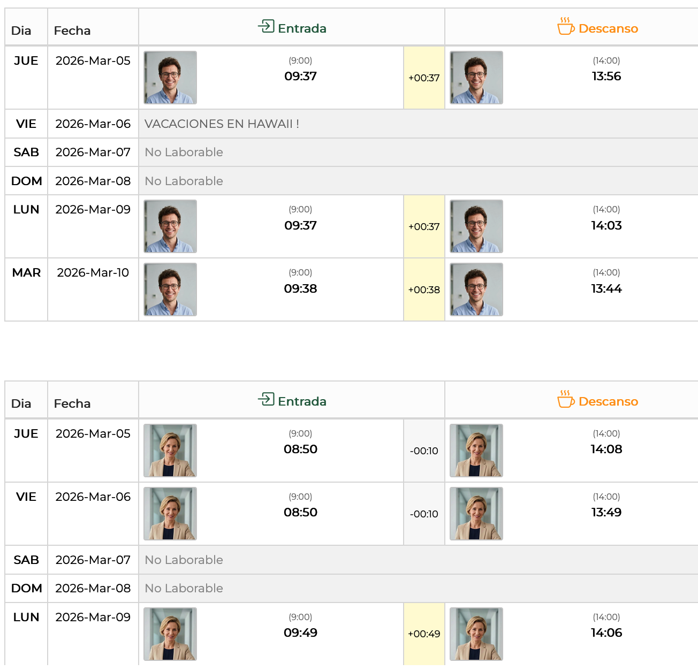Click the Fecha column header in the first table
Viewport: 698px width, 671px height.
(72, 30)
